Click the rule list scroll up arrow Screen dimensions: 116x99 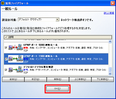click(x=110, y=42)
